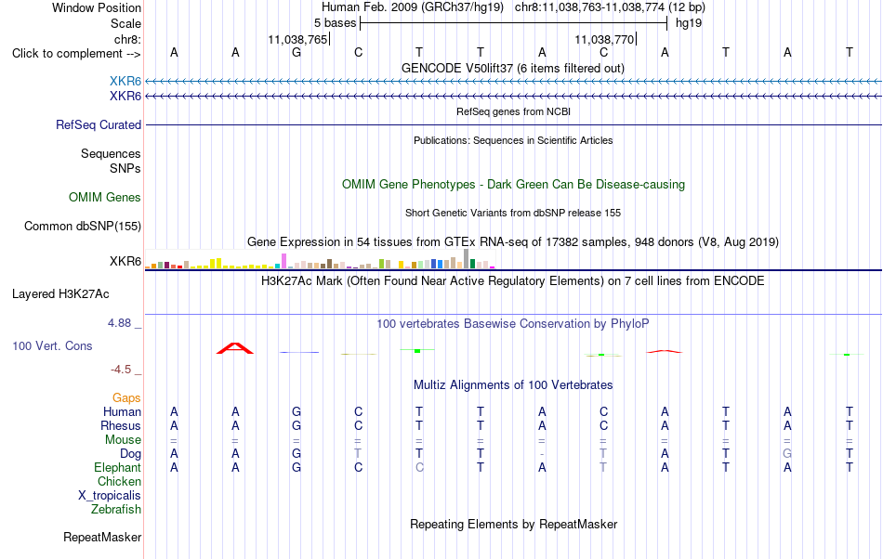Click the 'Scale' label
Screen dimensions: 883x559
pyautogui.click(x=125, y=23)
